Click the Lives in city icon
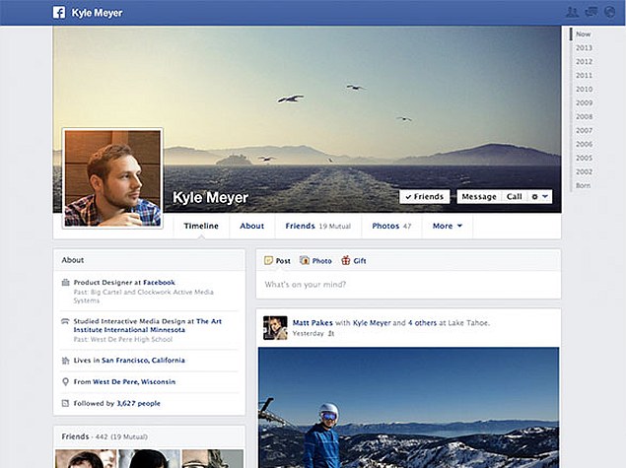 (x=65, y=361)
